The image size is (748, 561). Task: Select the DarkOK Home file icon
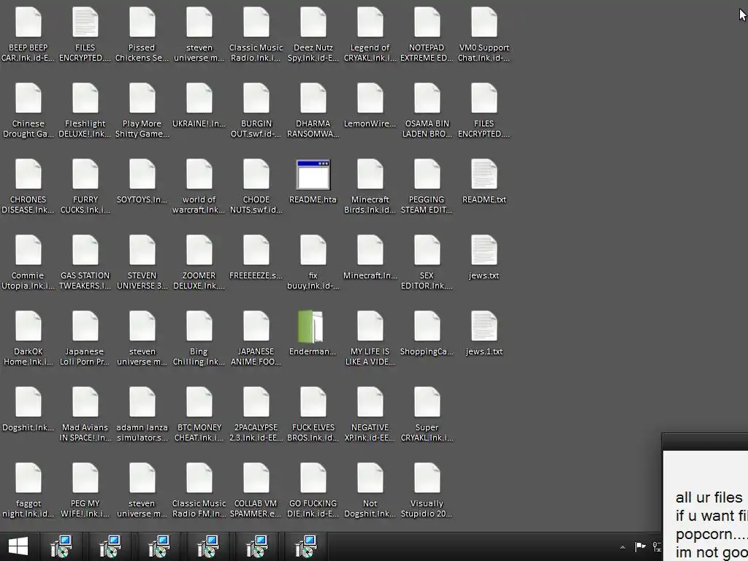point(28,326)
